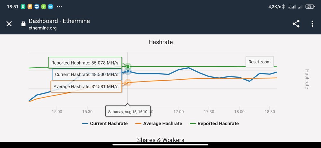Toggle Reported Hashrate series in legend

pyautogui.click(x=214, y=124)
